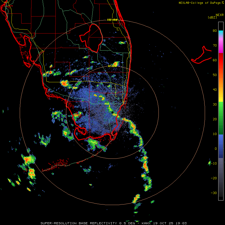Click the NEXR label above the color scale
The width and height of the screenshot is (225, 225).
tap(220, 15)
